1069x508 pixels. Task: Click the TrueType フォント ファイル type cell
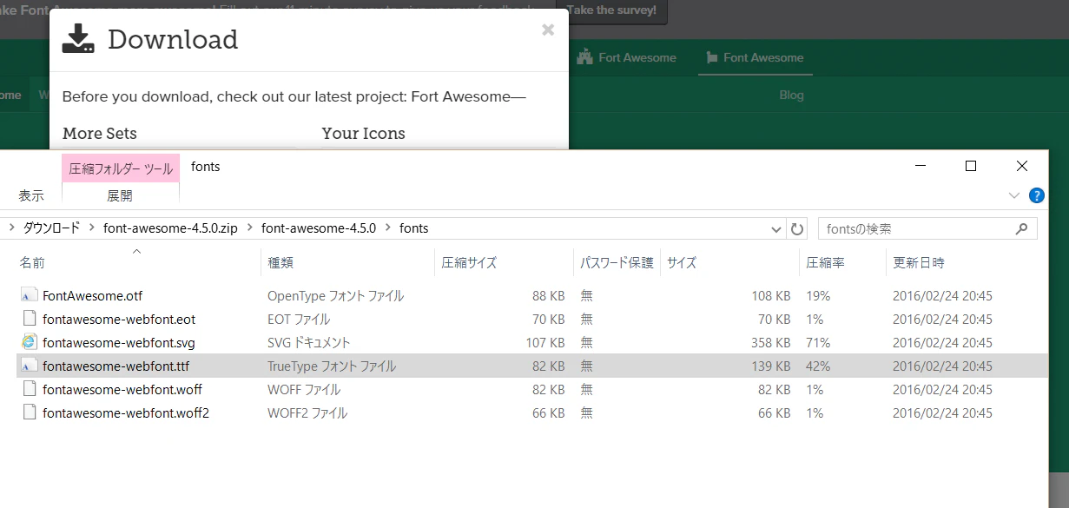pos(331,366)
